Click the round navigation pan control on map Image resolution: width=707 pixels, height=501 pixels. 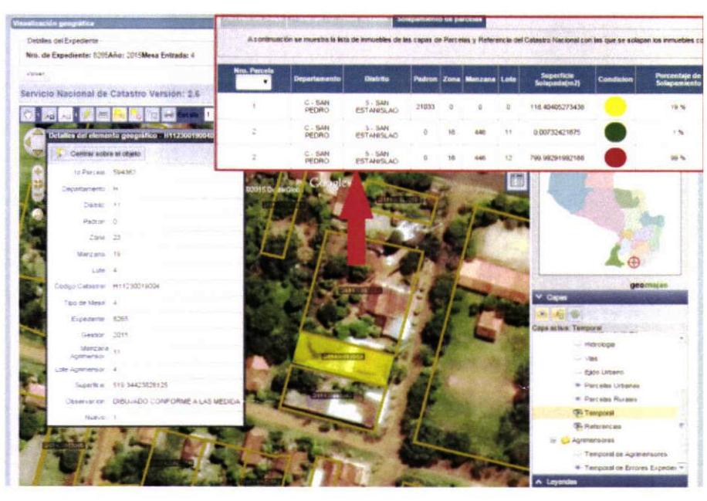tap(36, 143)
